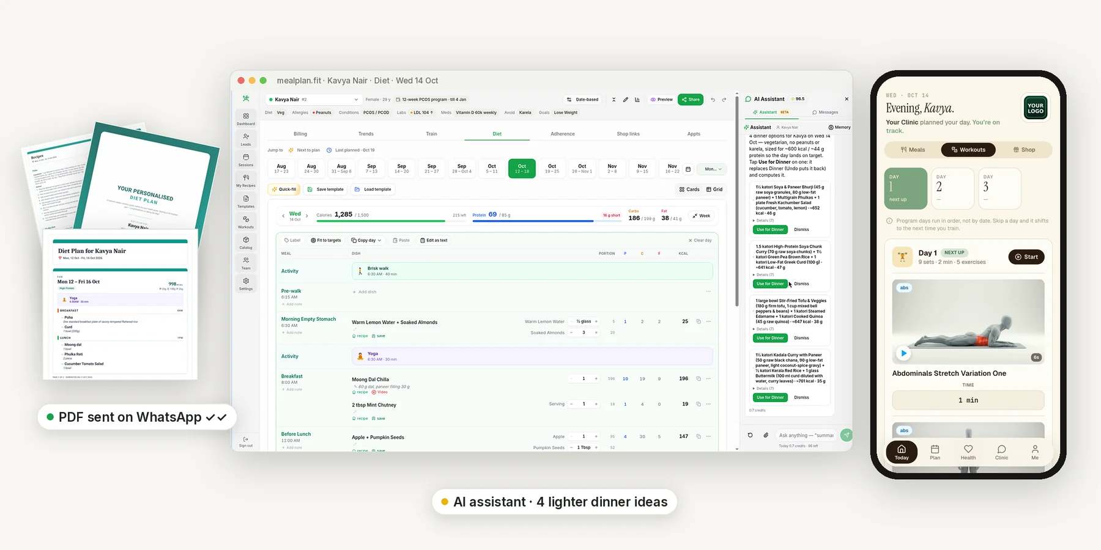This screenshot has height=550, width=1101.
Task: Switch to Cards view
Action: click(689, 189)
